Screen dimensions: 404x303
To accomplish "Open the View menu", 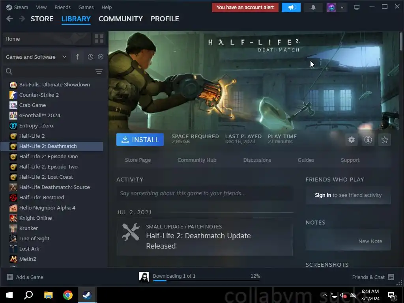I will click(41, 7).
